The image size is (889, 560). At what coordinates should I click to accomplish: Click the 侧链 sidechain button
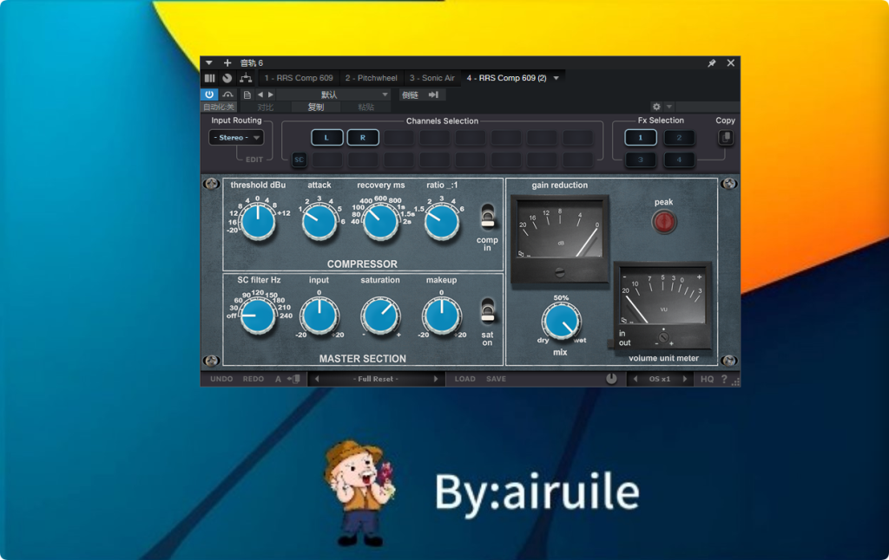pyautogui.click(x=410, y=94)
